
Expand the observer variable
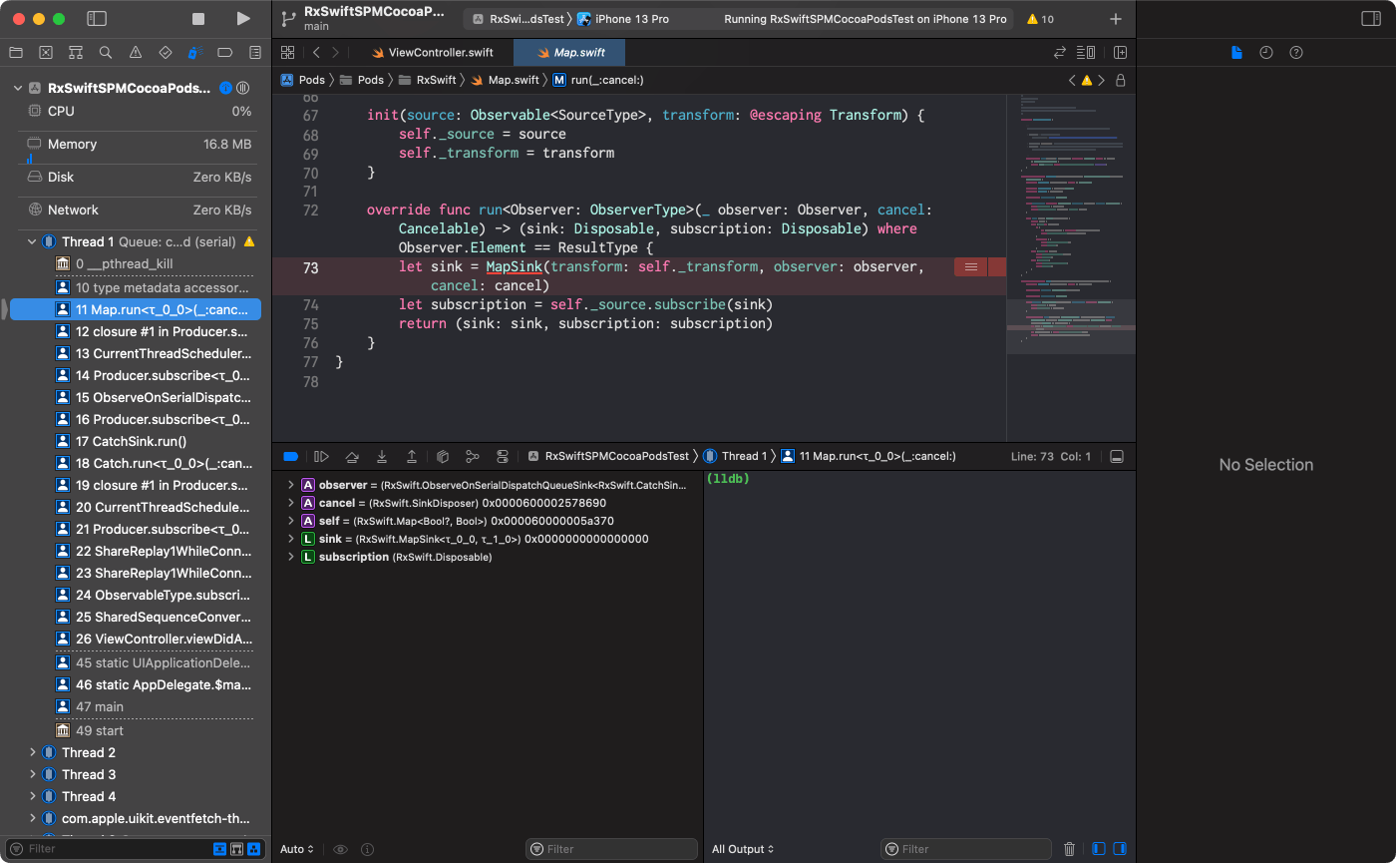[x=291, y=485]
